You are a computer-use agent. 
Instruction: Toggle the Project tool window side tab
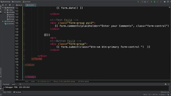click(x=1, y=9)
